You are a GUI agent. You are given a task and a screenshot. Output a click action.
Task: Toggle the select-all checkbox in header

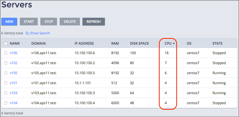click(x=6, y=43)
